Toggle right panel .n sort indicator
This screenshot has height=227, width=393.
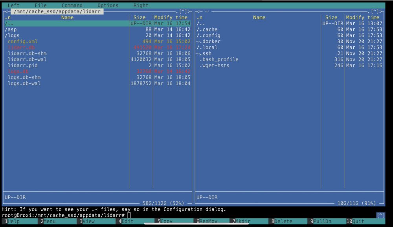point(200,18)
